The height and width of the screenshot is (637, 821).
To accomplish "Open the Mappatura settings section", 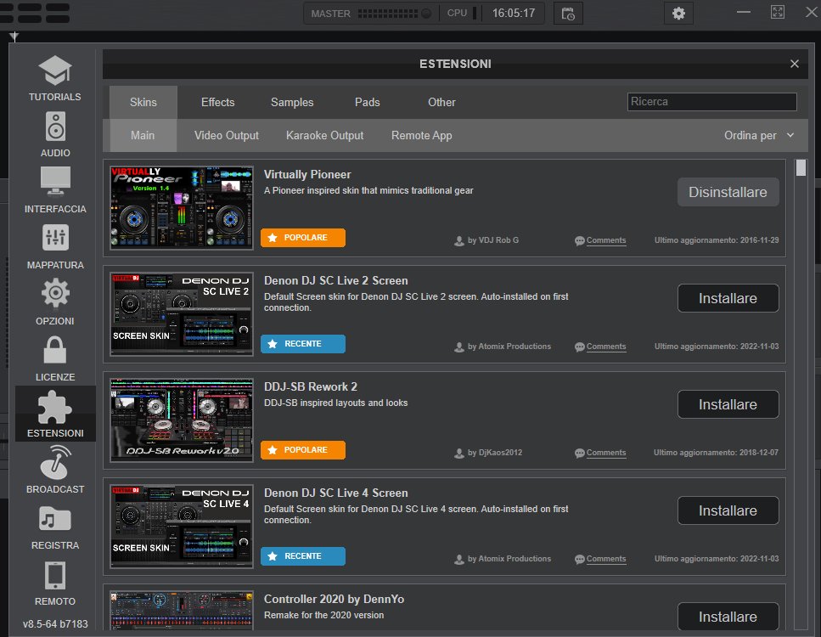I will (x=55, y=247).
